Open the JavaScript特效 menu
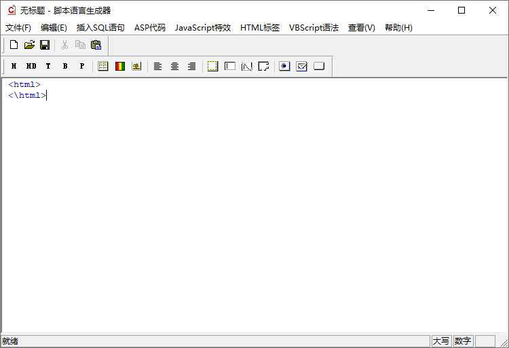Viewport: 509px width, 348px height. click(x=202, y=28)
